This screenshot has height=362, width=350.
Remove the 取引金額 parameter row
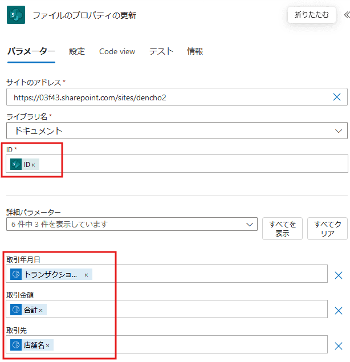tap(338, 310)
